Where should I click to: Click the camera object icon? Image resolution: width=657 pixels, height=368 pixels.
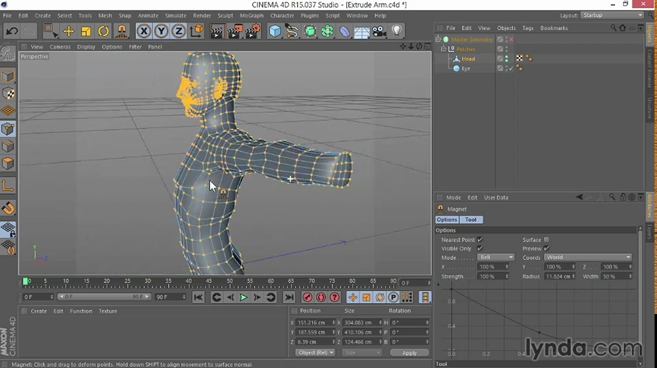point(379,31)
